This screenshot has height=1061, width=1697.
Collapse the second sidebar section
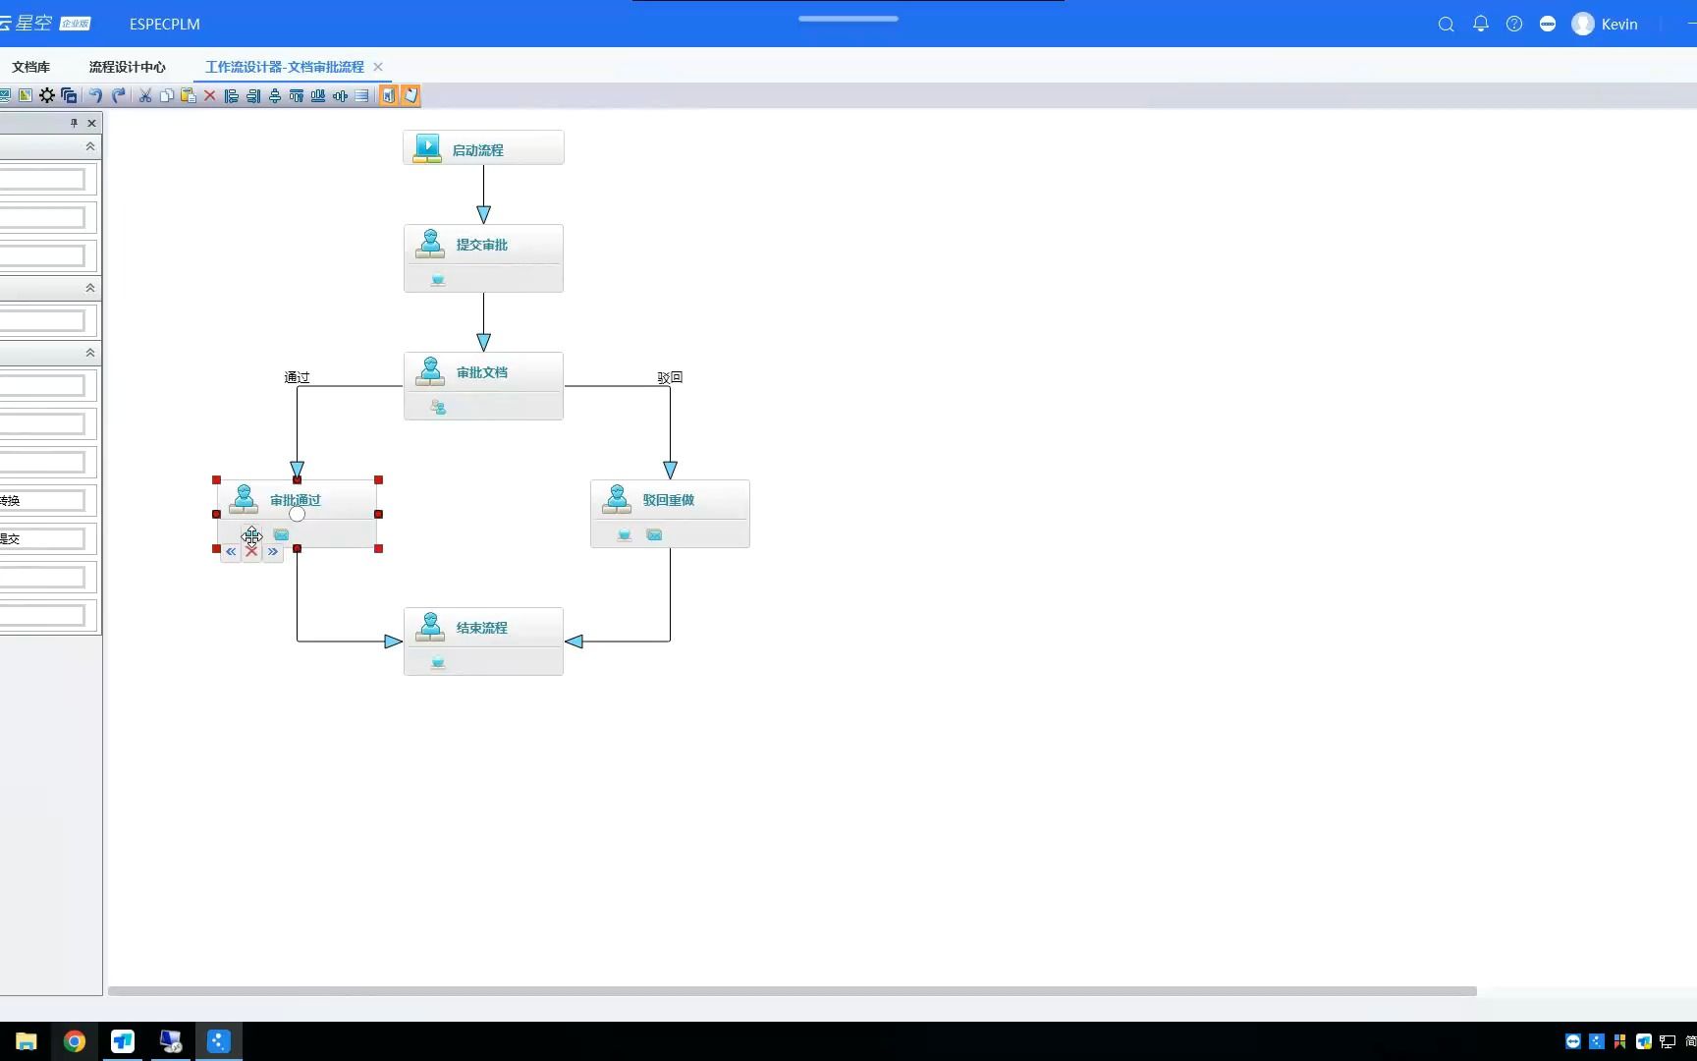(90, 288)
